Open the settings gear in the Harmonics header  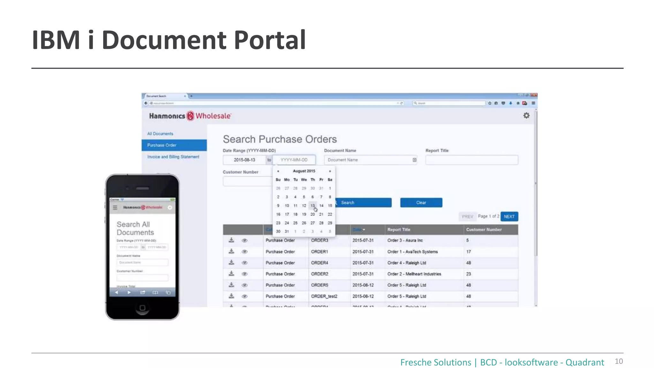click(526, 116)
